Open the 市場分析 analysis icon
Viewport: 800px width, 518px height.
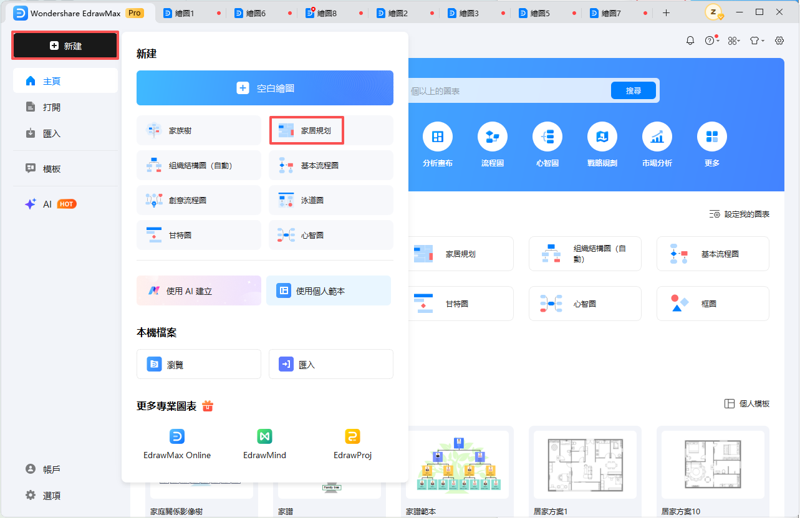657,137
